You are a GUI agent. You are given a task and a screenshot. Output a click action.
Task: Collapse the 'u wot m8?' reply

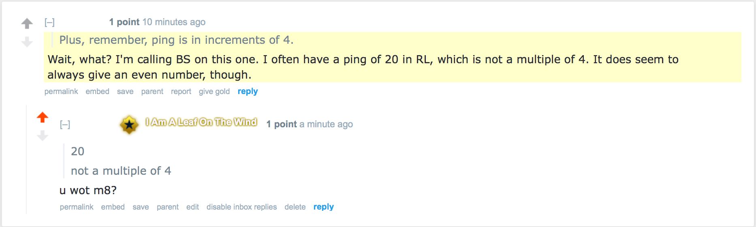(65, 124)
